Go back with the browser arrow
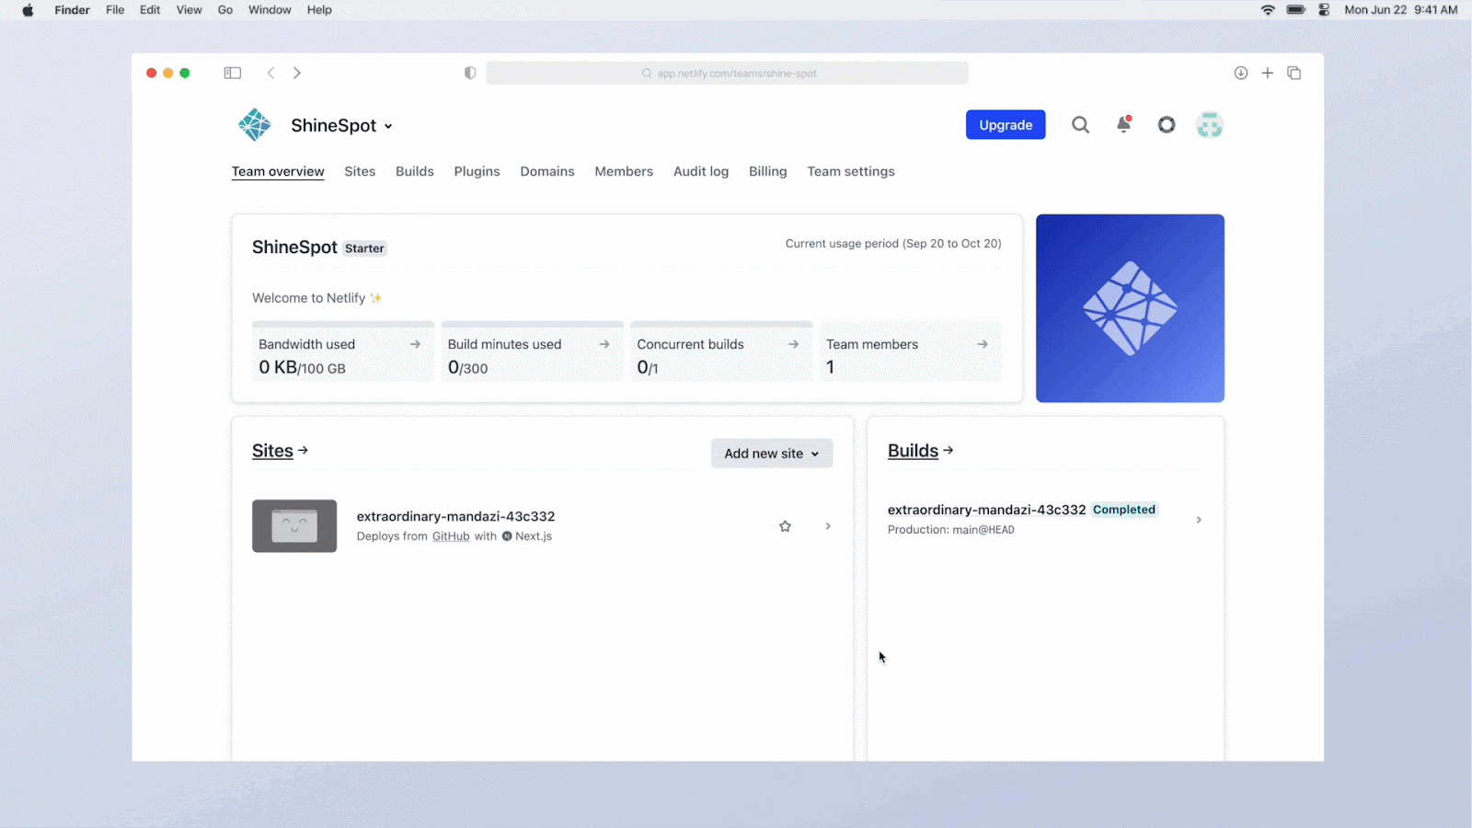Viewport: 1472px width, 828px height. tap(270, 73)
